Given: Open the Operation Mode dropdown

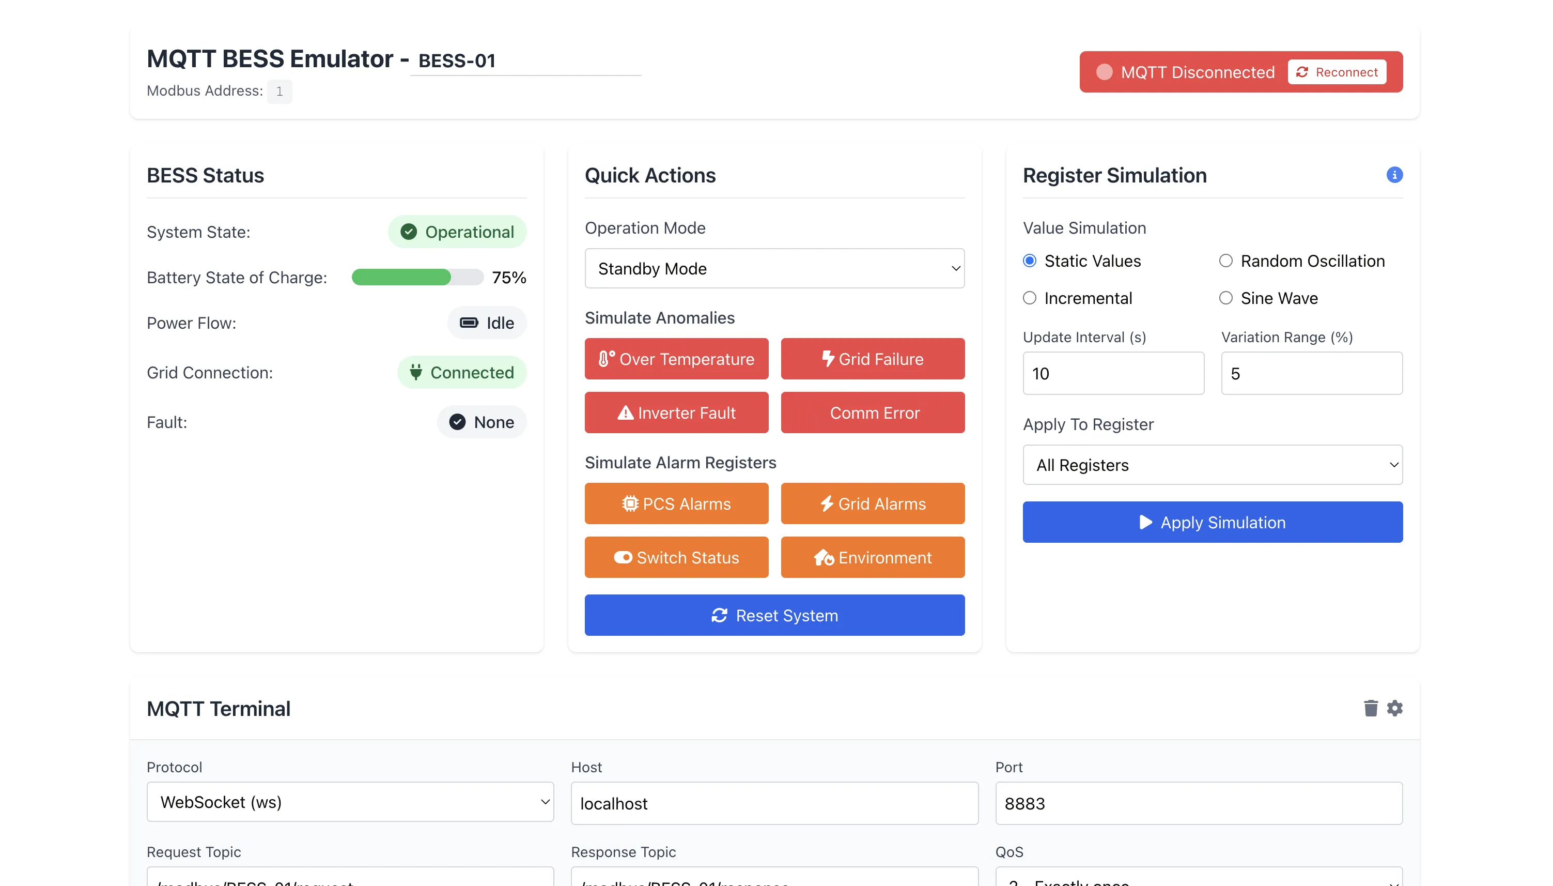Looking at the screenshot, I should point(774,268).
